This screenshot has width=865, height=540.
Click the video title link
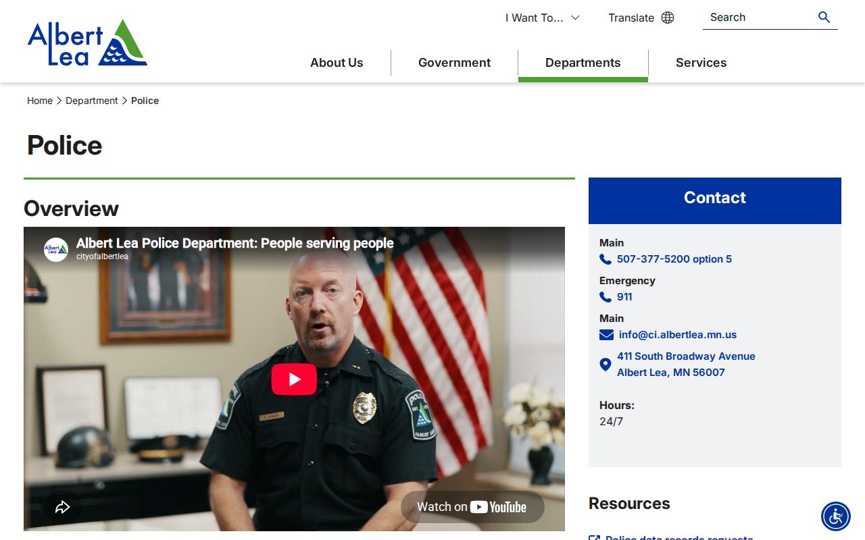(234, 243)
